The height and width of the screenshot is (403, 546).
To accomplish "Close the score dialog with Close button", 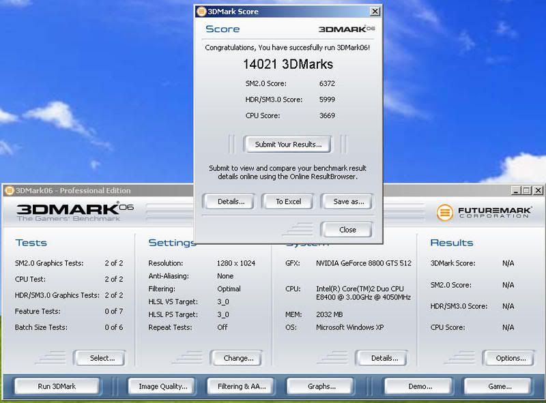I will [x=347, y=230].
